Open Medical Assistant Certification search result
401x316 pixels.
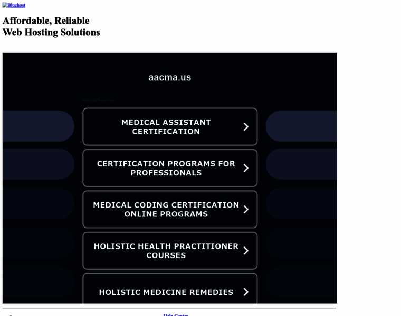pos(166,127)
